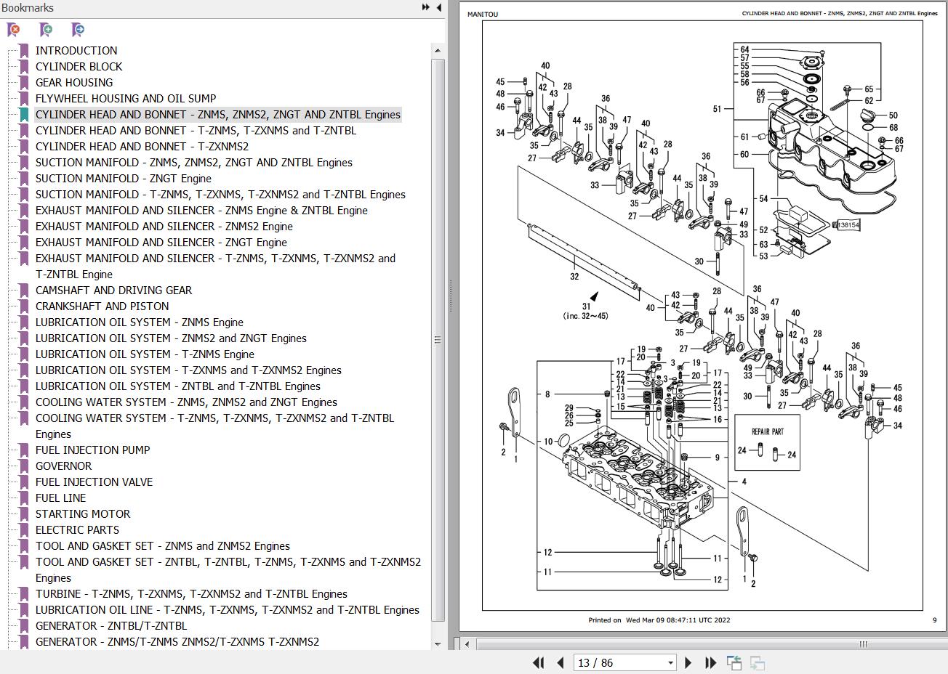Open the GOVERNOR bookmark
This screenshot has width=948, height=674.
tap(63, 466)
